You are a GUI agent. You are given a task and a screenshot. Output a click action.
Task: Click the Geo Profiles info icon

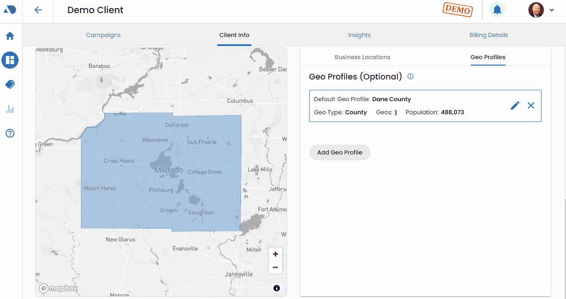tap(410, 76)
